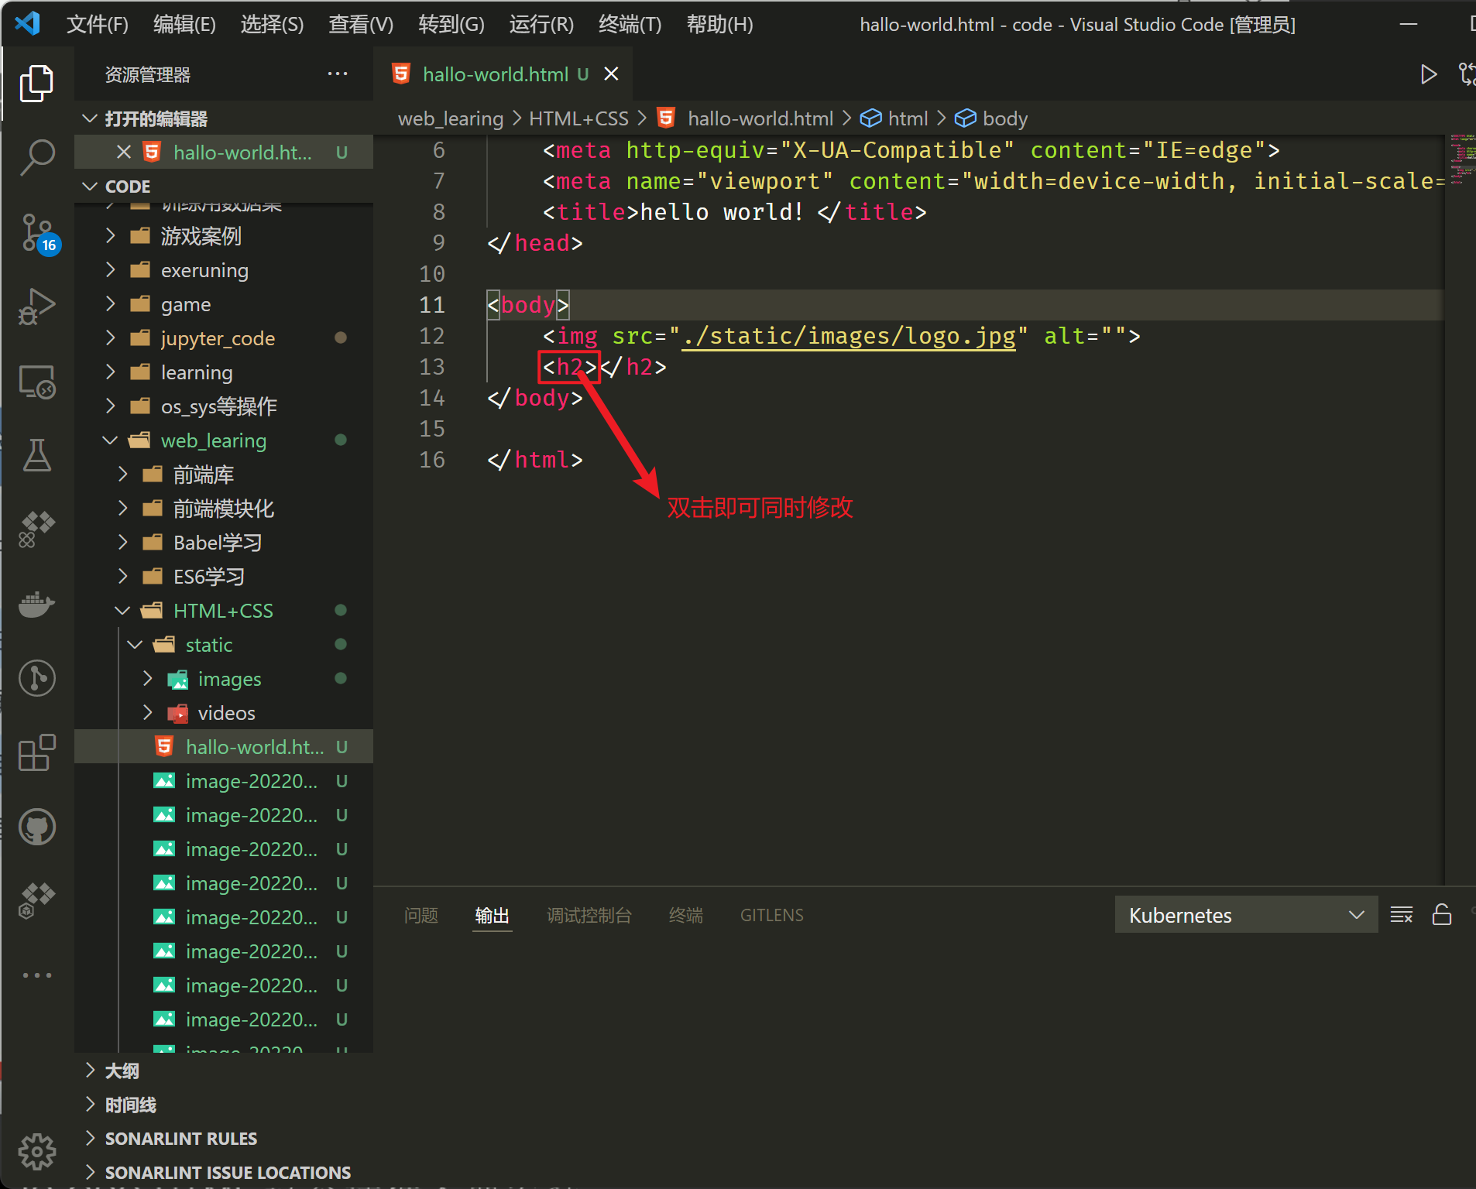Expand SONARLINT ISSUE LOCATIONS section
The width and height of the screenshot is (1476, 1189).
point(90,1173)
